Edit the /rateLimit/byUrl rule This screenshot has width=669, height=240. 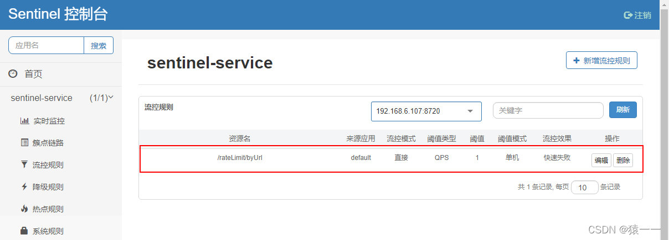click(601, 161)
